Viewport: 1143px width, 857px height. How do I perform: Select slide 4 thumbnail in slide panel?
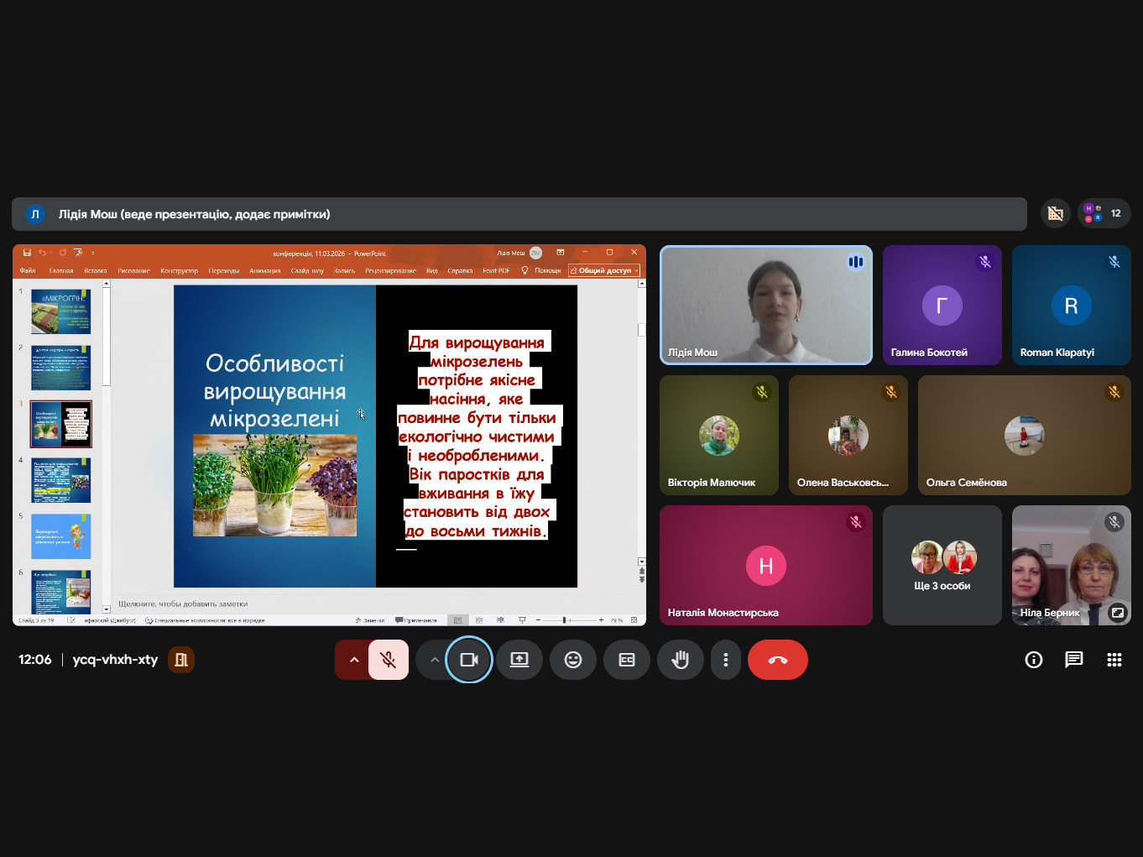tap(60, 480)
